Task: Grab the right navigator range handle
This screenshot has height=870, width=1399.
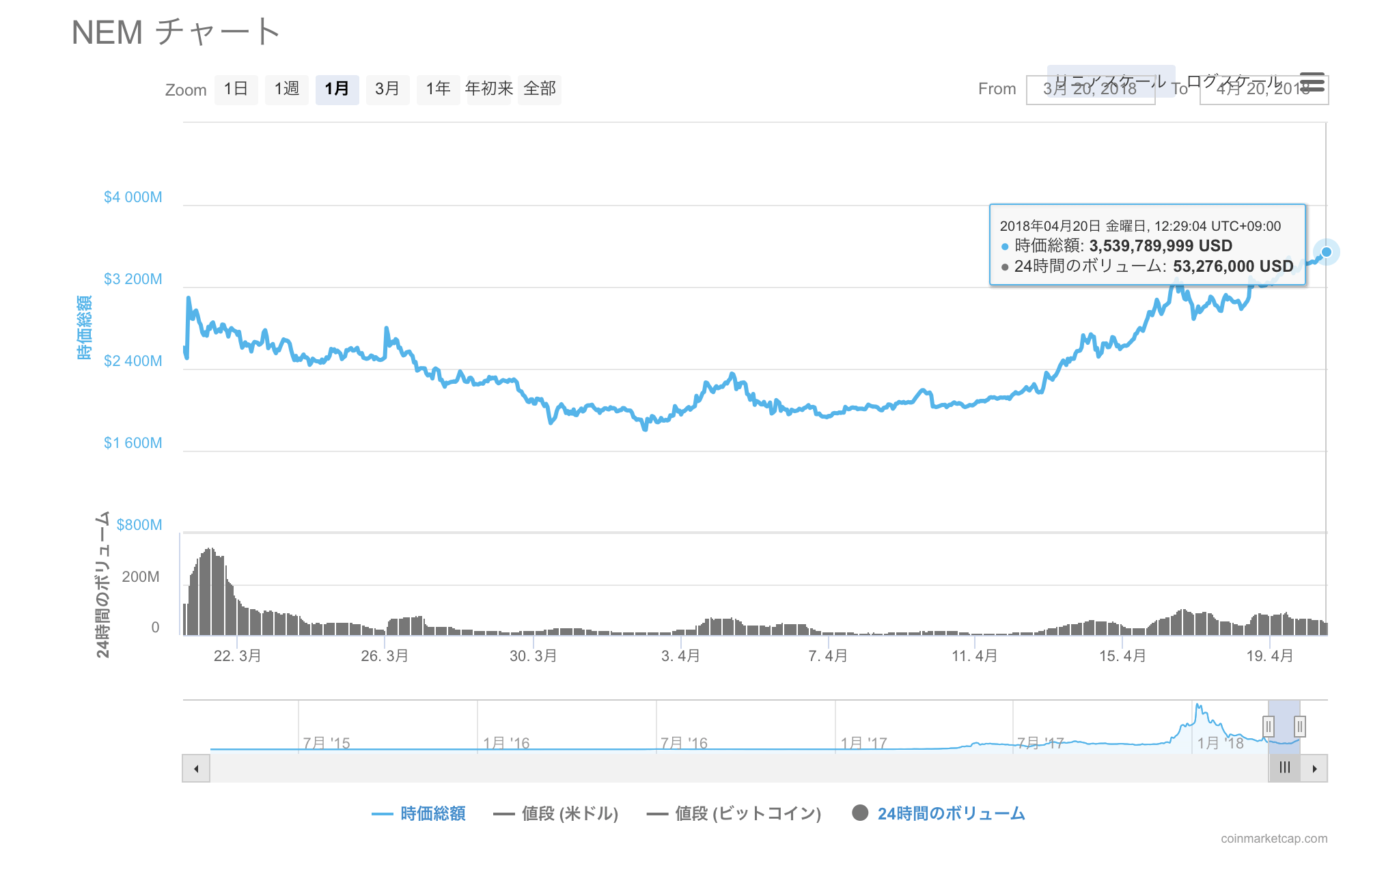Action: (1300, 726)
